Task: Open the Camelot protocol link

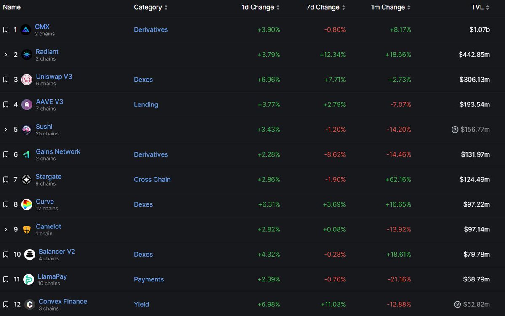Action: tap(48, 226)
